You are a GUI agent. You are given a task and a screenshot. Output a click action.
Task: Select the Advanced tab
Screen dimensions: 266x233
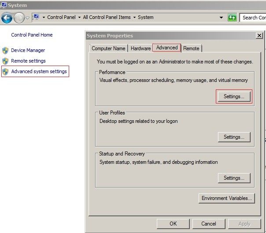pyautogui.click(x=167, y=48)
